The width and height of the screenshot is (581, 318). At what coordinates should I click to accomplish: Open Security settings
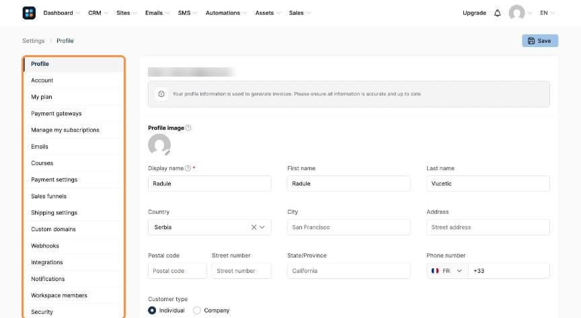pyautogui.click(x=73, y=312)
